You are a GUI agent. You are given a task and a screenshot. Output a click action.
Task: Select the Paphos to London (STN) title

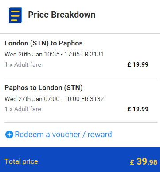pos(43,88)
